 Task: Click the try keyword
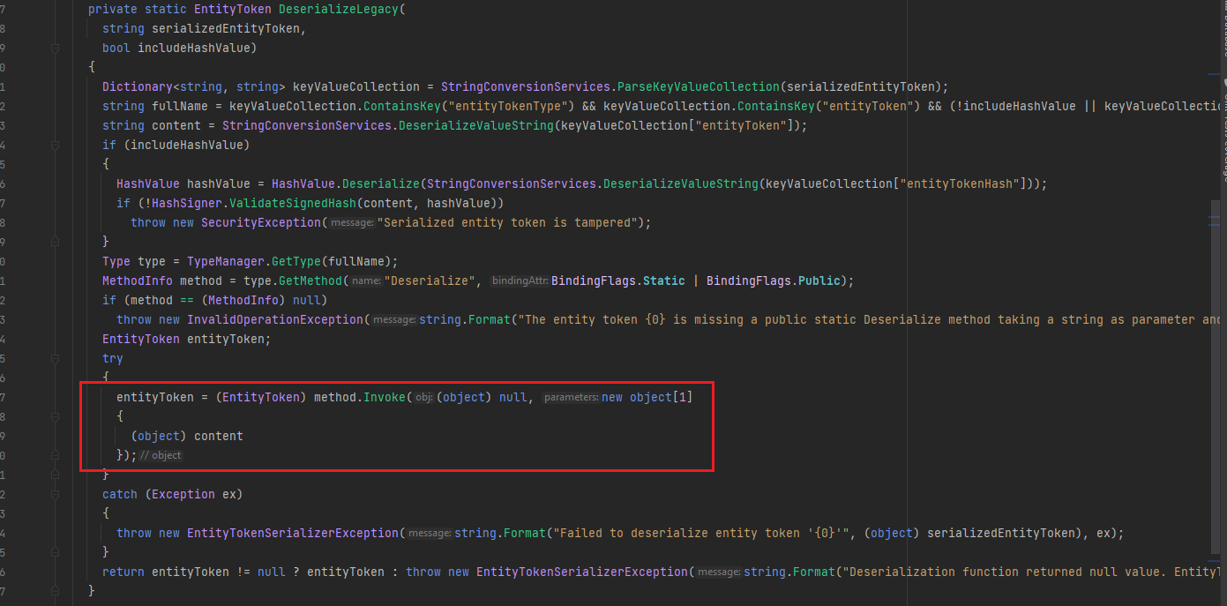[113, 358]
